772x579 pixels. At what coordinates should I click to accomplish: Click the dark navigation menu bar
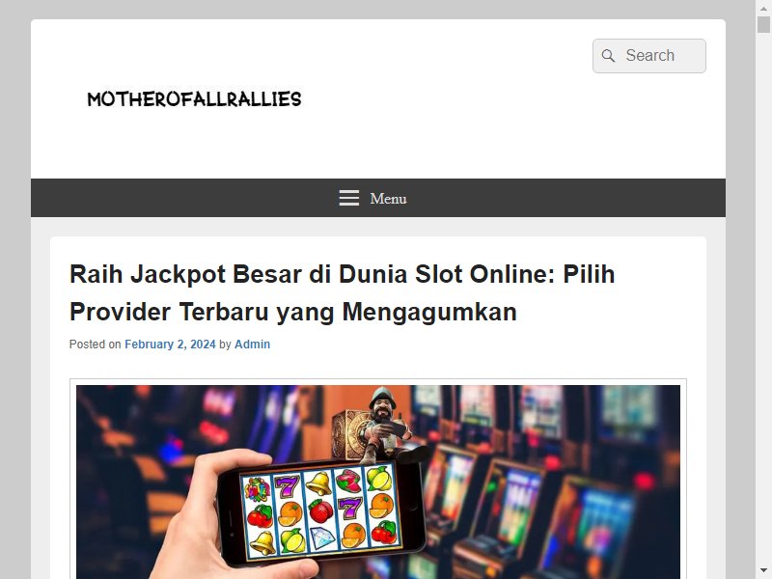coord(378,198)
